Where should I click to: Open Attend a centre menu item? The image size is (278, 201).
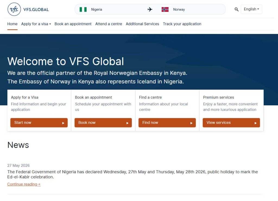point(109,24)
